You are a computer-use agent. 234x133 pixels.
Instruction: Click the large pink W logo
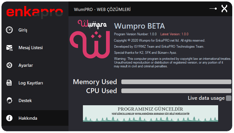90,45
